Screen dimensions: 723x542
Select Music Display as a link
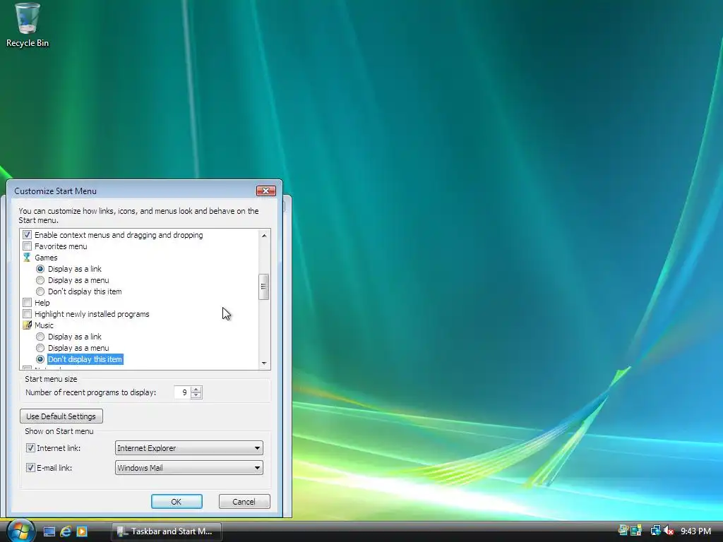point(40,337)
